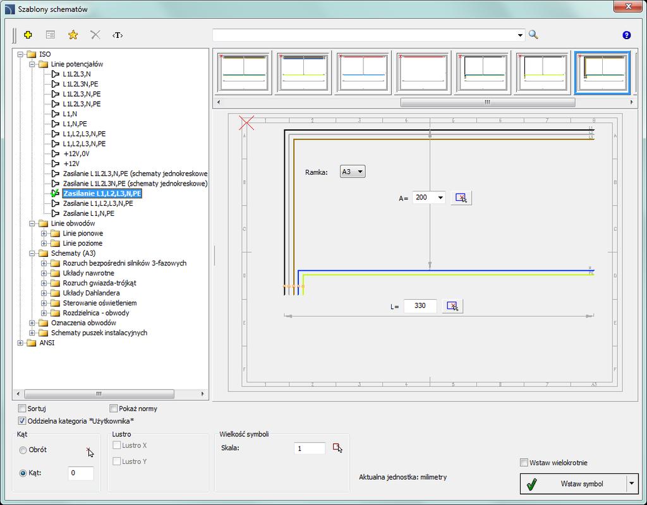Select the Zasilanie L1,N,PE tree item
The width and height of the screenshot is (647, 505).
click(x=88, y=213)
